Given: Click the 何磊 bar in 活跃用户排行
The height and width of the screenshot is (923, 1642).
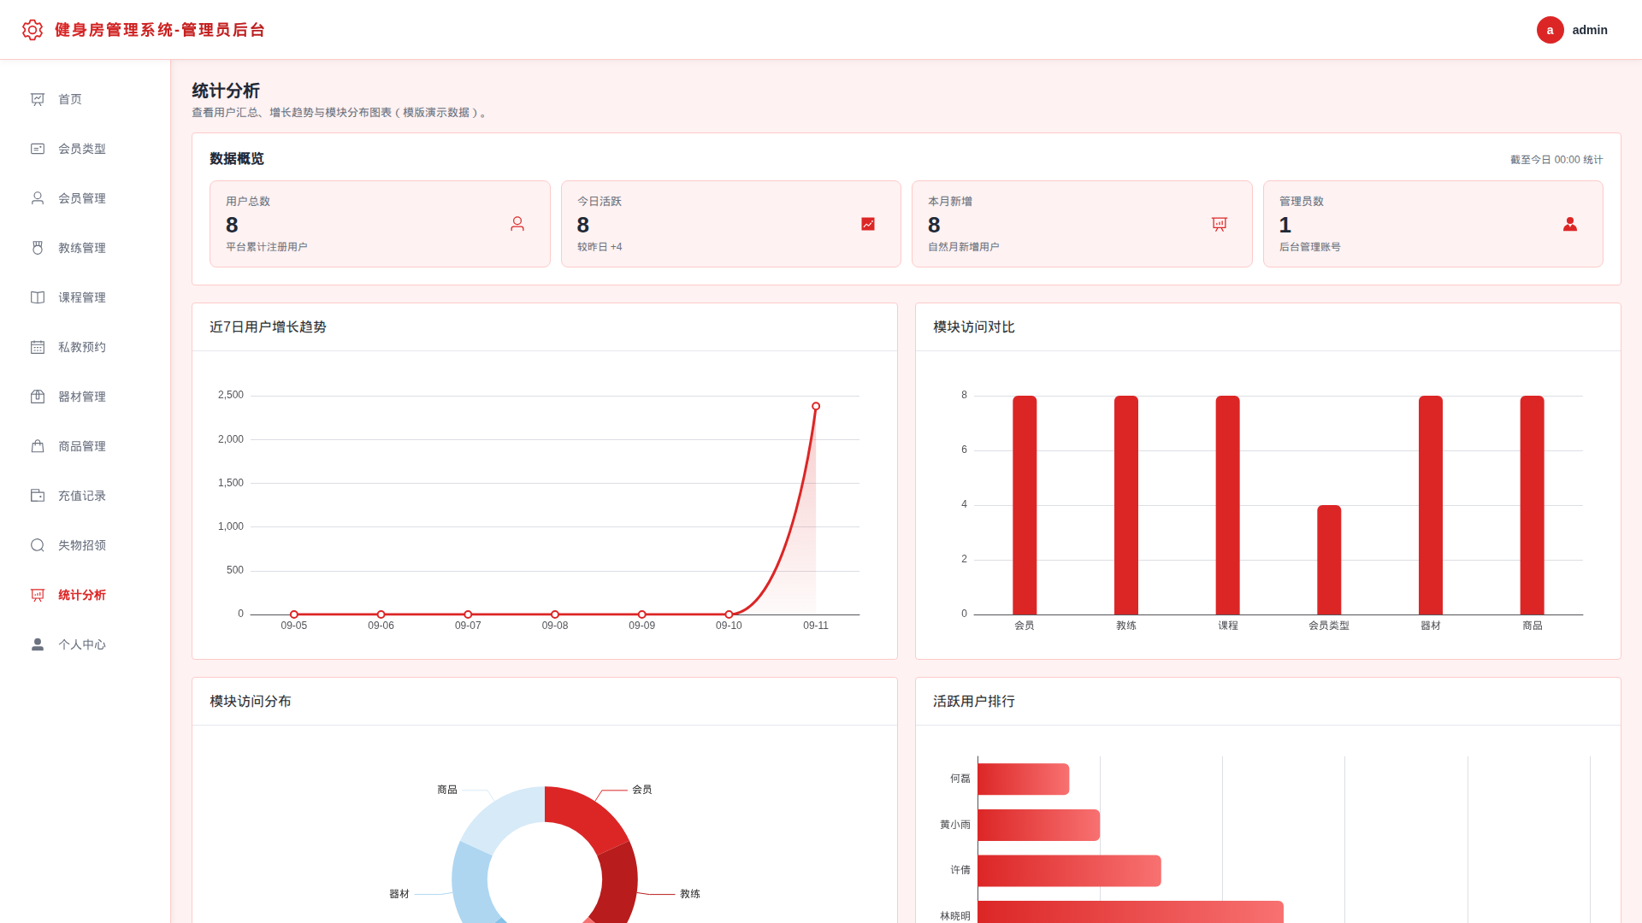Looking at the screenshot, I should point(1024,779).
